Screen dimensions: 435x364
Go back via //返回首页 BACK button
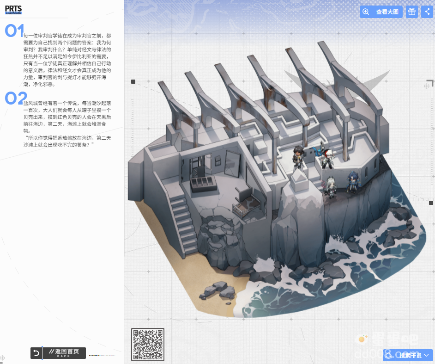(x=64, y=353)
